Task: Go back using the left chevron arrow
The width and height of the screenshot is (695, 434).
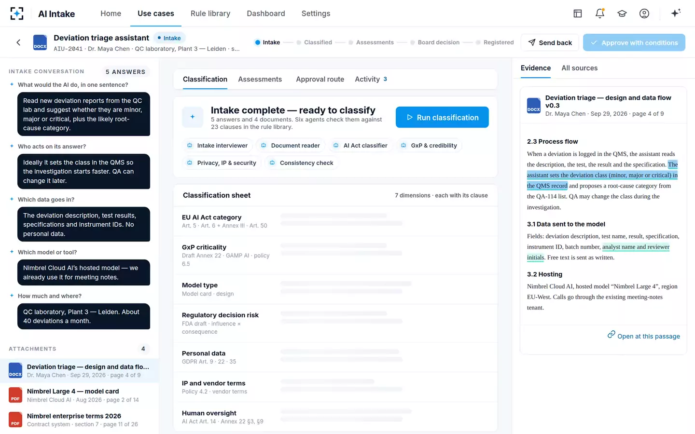Action: coord(18,42)
